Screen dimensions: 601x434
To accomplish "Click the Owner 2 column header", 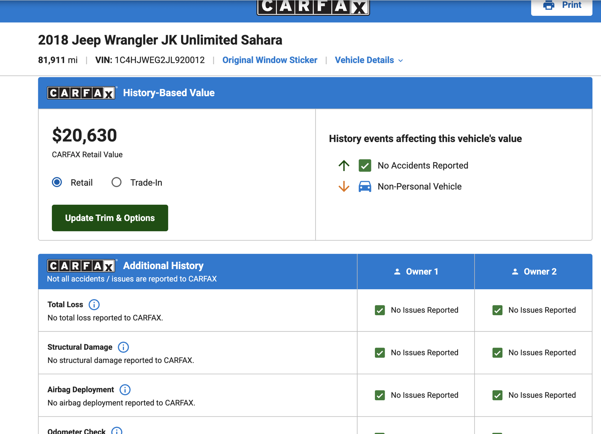I will pyautogui.click(x=533, y=271).
